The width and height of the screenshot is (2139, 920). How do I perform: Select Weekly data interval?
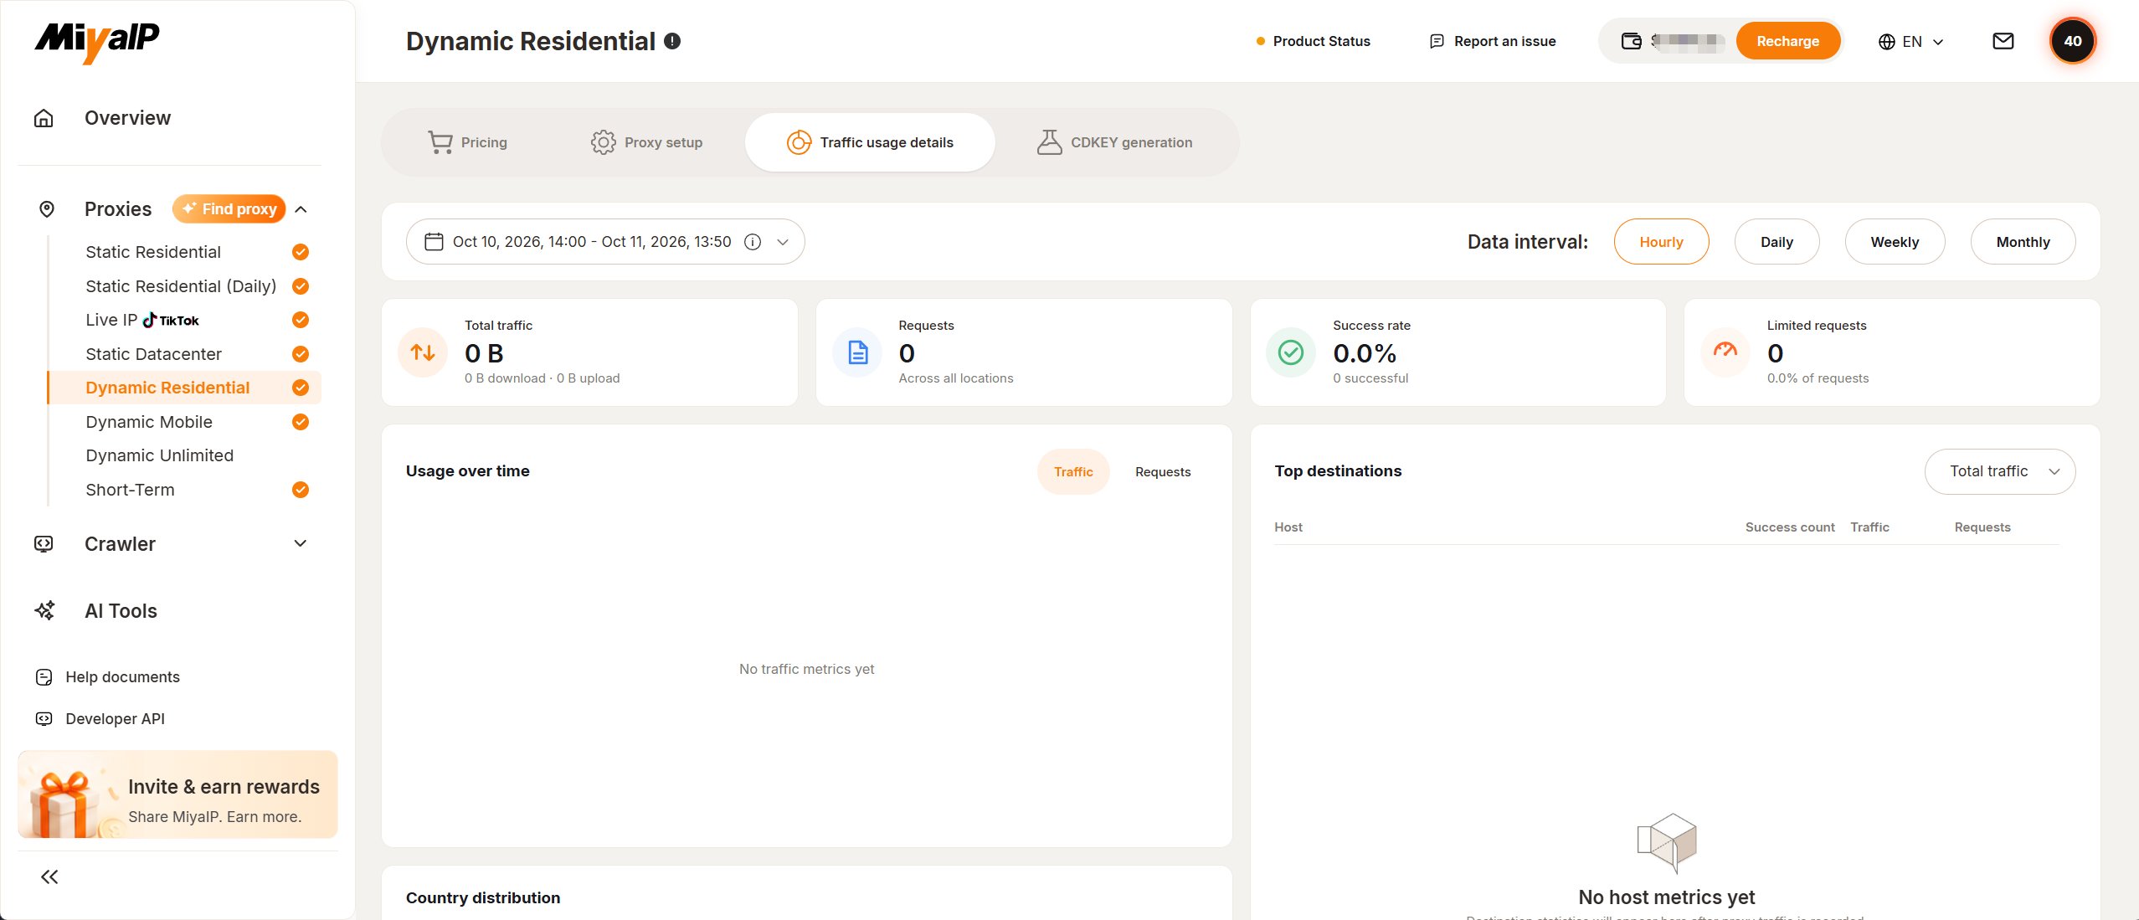point(1895,242)
